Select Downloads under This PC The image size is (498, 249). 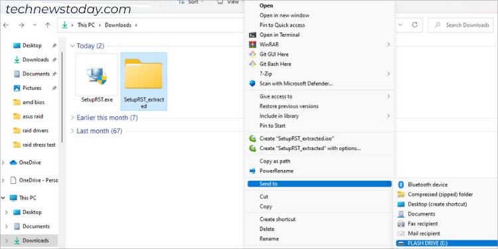[36, 240]
